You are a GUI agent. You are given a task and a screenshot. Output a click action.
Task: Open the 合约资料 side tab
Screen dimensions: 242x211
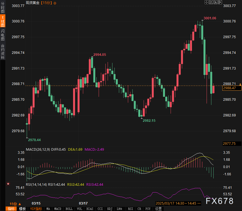[3, 51]
